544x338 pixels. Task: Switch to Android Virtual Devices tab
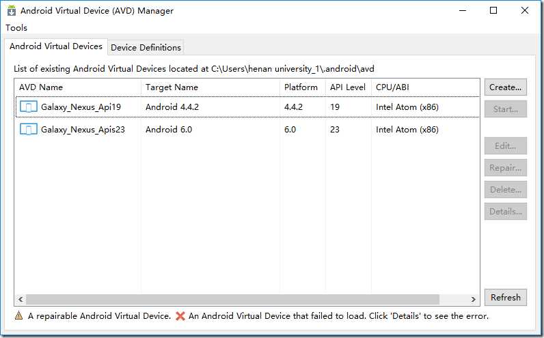pyautogui.click(x=56, y=46)
